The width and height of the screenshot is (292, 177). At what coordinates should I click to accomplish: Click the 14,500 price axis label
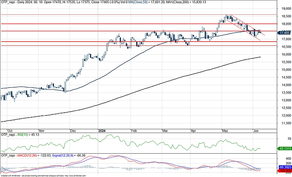(286, 77)
